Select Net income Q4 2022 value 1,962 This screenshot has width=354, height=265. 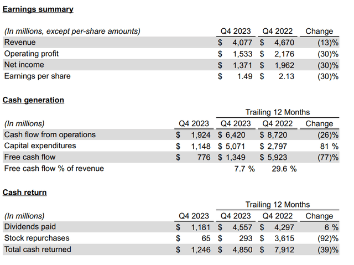284,65
